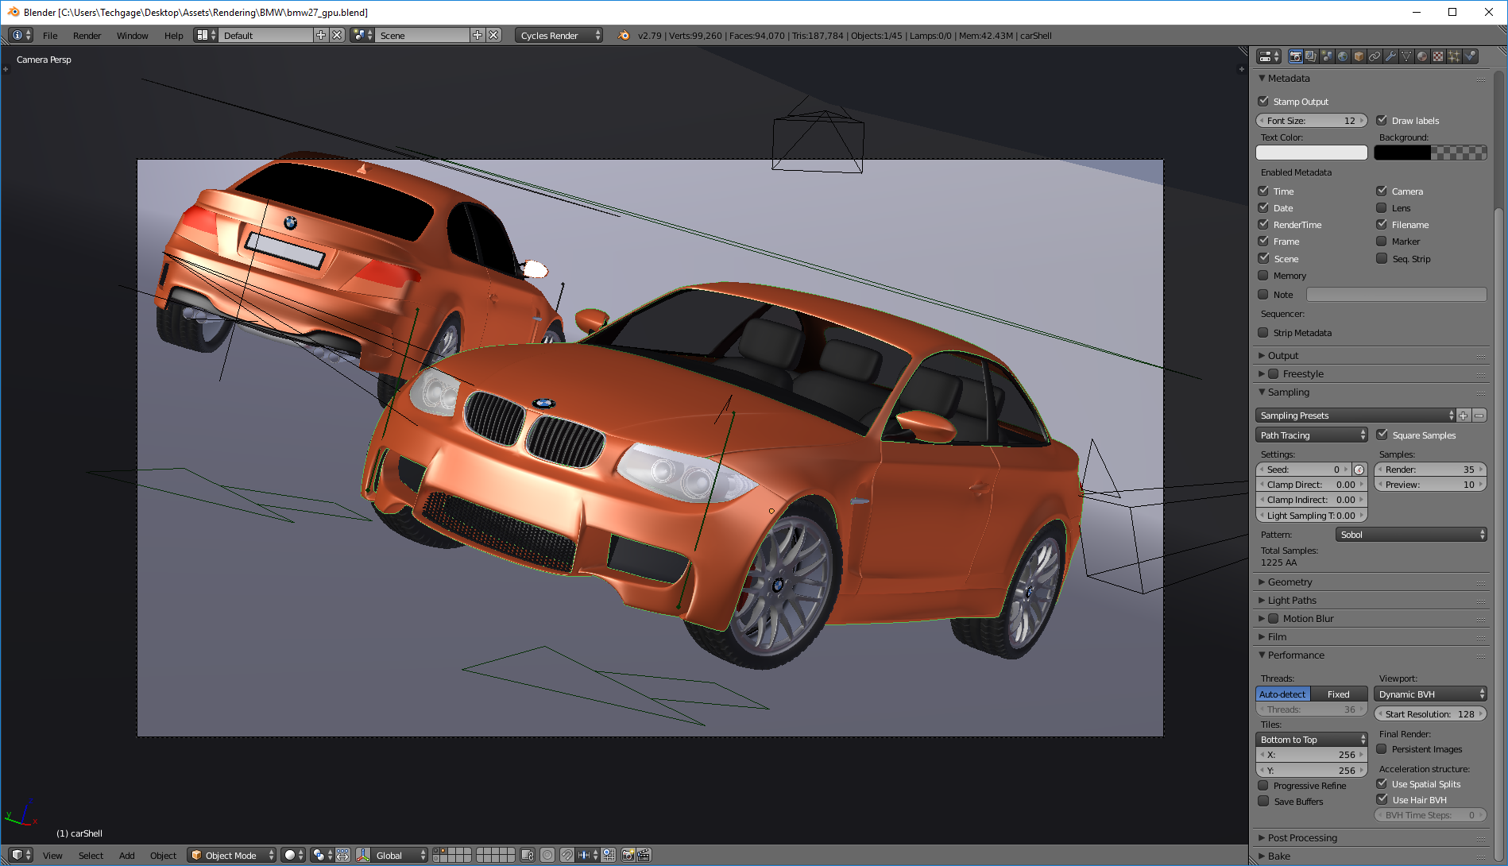Toggle the Time metadata checkbox
This screenshot has width=1508, height=866.
tap(1263, 191)
